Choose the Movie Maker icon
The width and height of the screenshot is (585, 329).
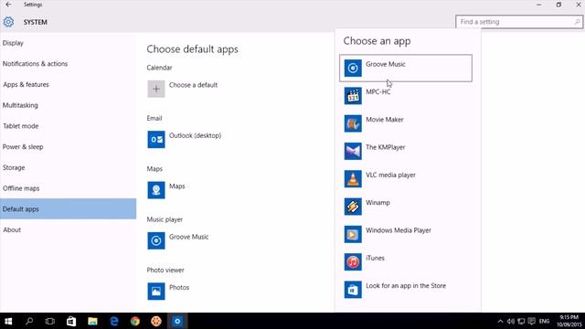coord(353,123)
